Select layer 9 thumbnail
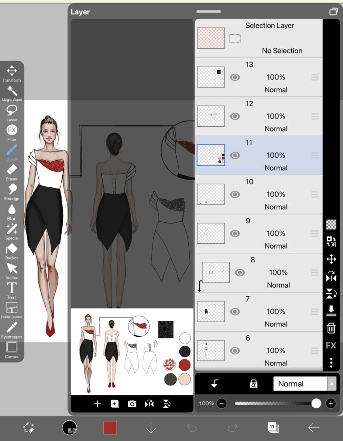This screenshot has width=343, height=441. click(x=211, y=233)
